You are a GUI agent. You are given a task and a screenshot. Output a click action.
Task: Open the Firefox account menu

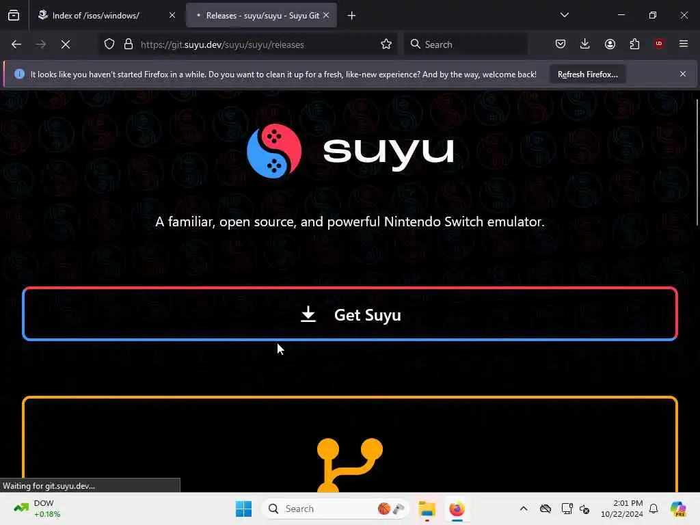click(x=610, y=44)
